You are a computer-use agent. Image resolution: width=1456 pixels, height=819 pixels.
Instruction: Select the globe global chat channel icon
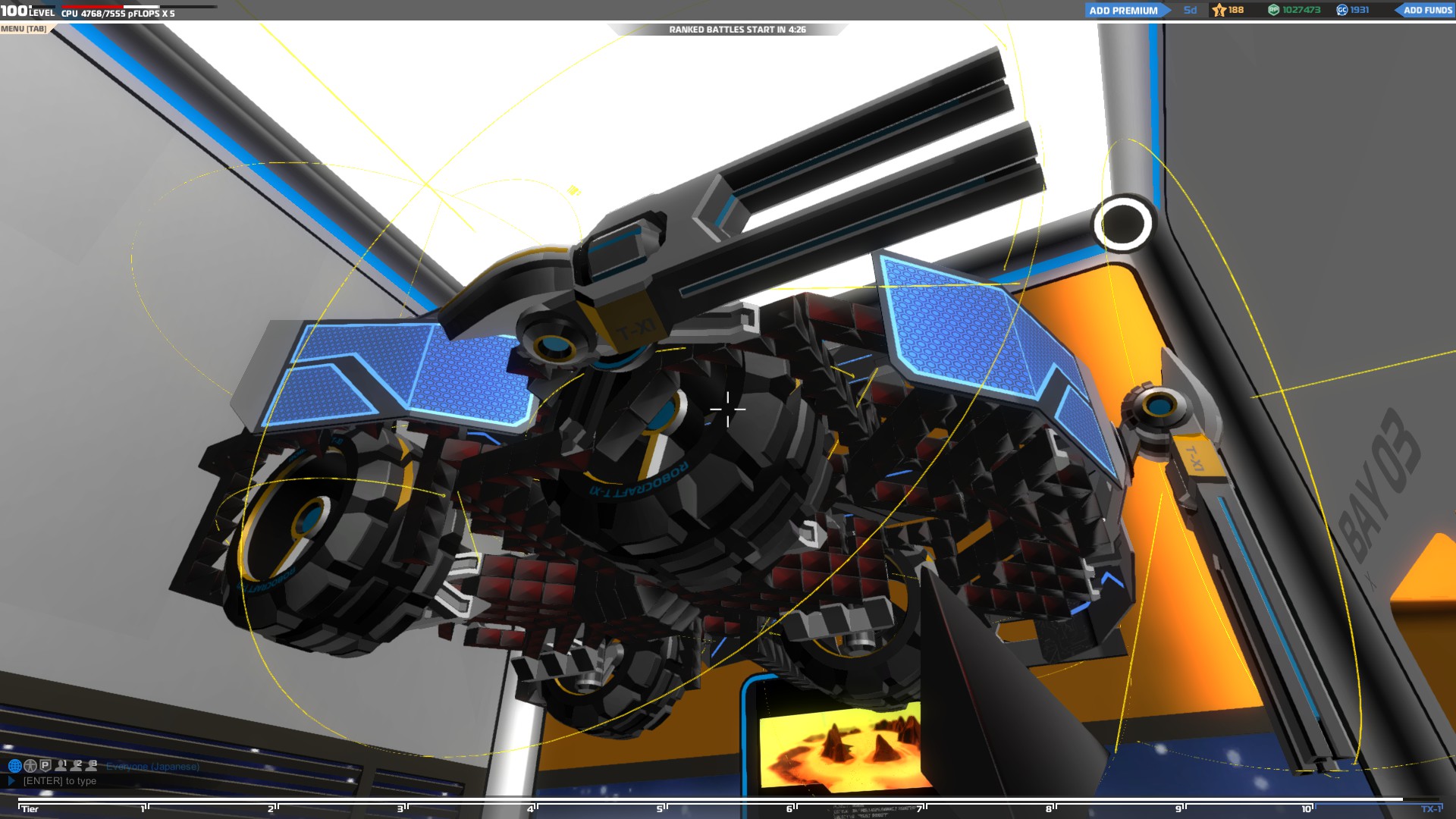[x=14, y=766]
